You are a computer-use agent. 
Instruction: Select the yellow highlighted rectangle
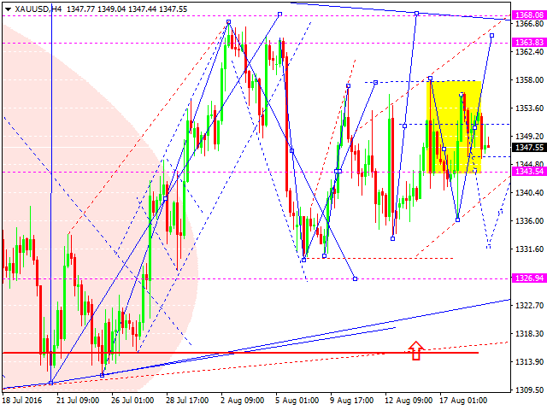(454, 126)
